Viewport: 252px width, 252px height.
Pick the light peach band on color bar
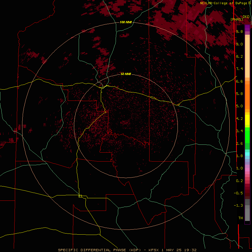click(247, 57)
